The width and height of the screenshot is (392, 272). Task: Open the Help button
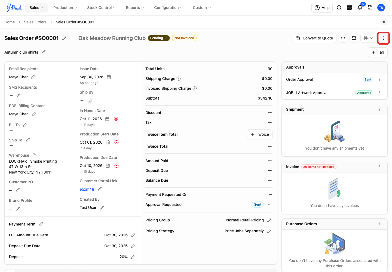click(x=322, y=8)
